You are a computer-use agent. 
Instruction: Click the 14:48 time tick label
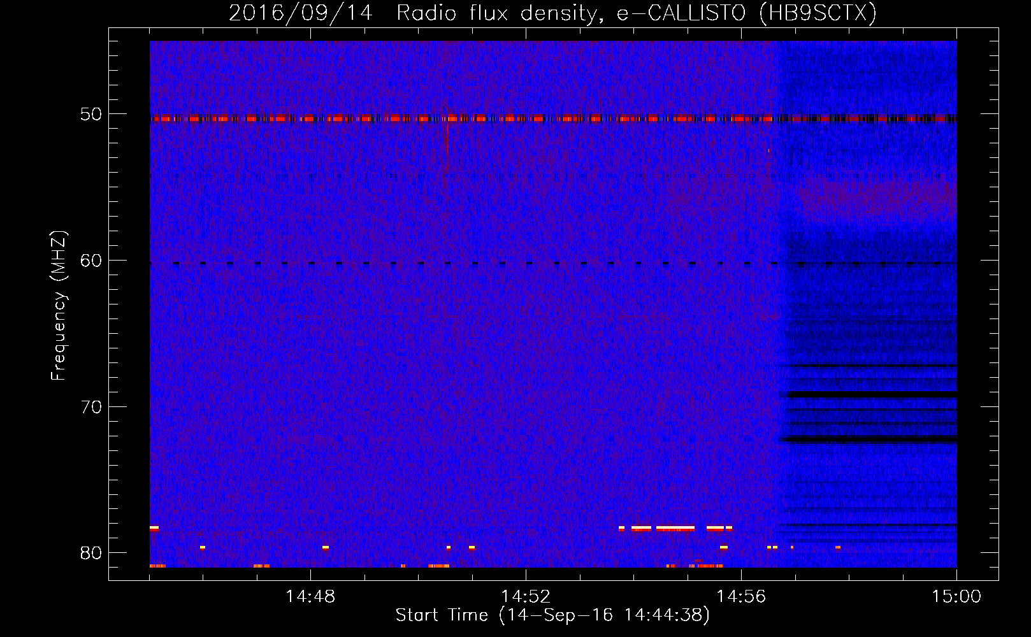click(x=310, y=596)
